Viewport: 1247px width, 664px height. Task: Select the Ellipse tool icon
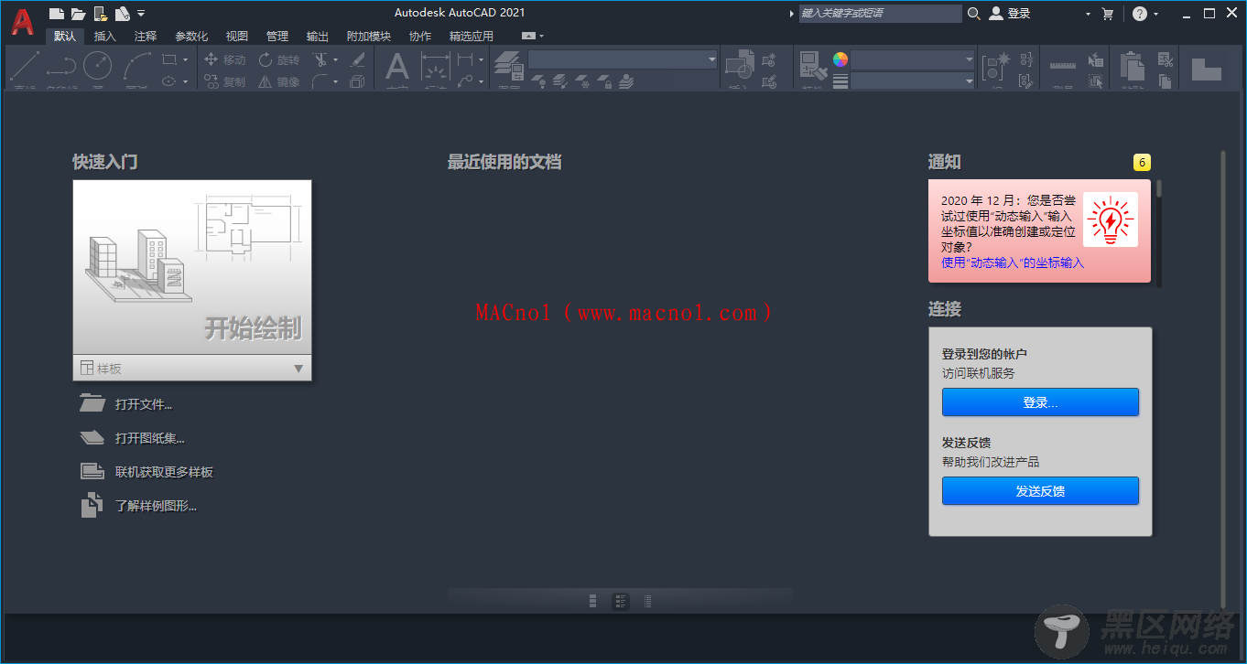click(x=169, y=81)
